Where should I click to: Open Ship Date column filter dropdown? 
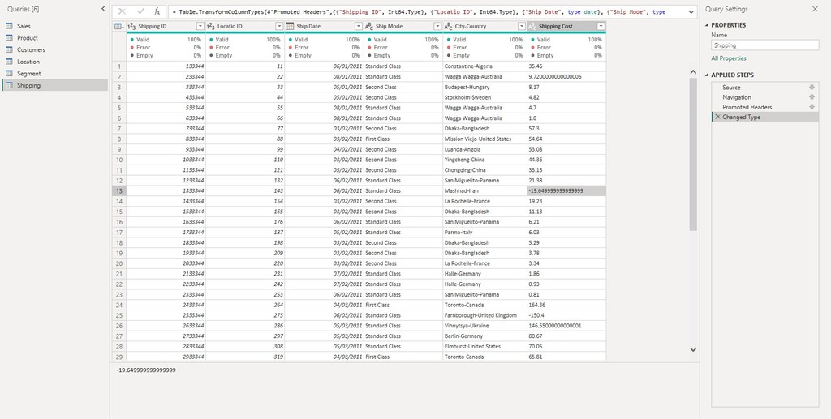(x=358, y=27)
